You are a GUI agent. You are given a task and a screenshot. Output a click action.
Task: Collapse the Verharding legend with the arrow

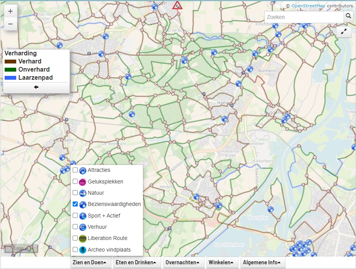pos(36,87)
